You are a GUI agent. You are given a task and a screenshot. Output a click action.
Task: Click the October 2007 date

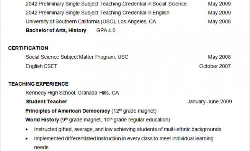click(x=215, y=66)
